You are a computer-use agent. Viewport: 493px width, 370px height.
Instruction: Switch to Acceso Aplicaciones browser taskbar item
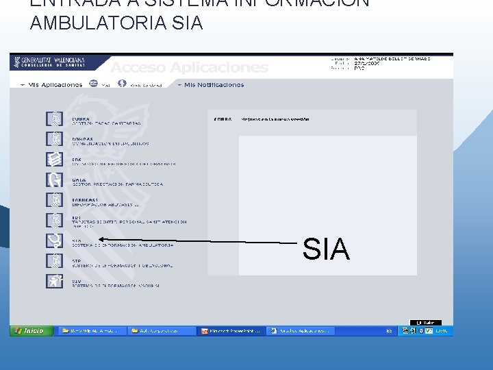tap(301, 331)
